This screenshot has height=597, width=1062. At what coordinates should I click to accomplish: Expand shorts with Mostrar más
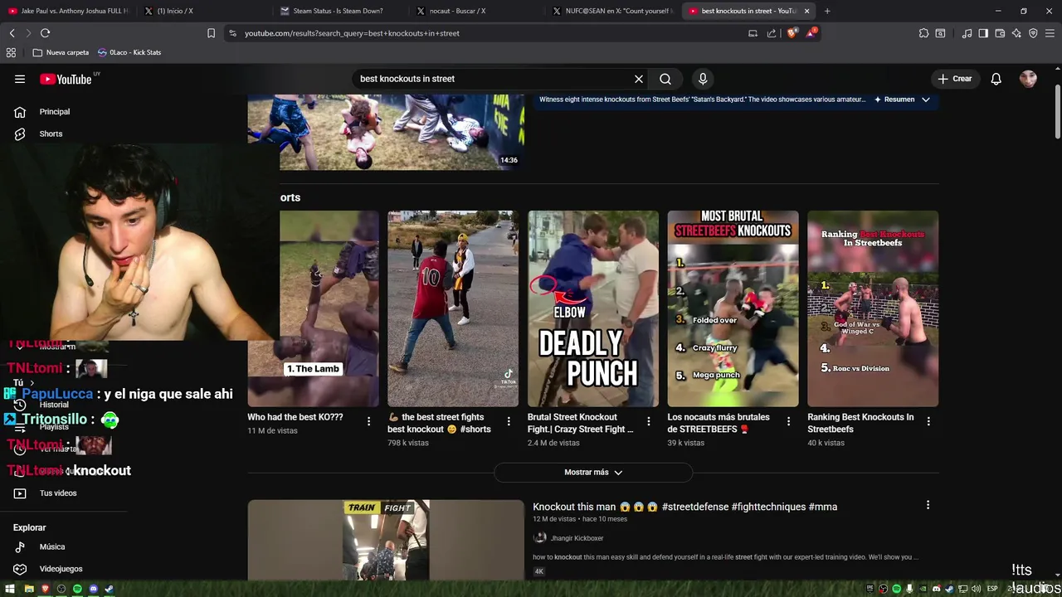(592, 472)
